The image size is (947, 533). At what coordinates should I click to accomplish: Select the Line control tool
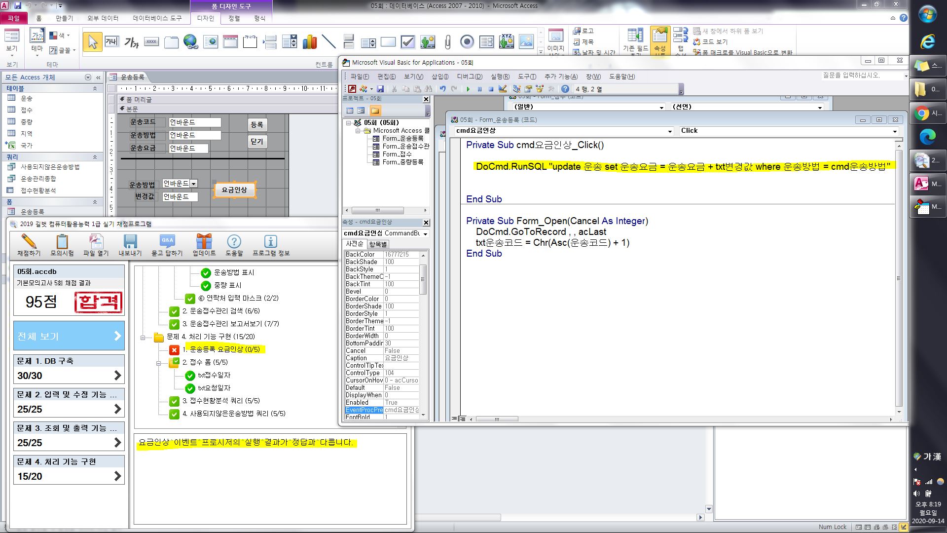(328, 42)
